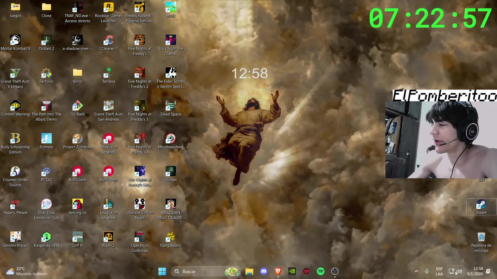Open the notifications bell icon

point(488,271)
